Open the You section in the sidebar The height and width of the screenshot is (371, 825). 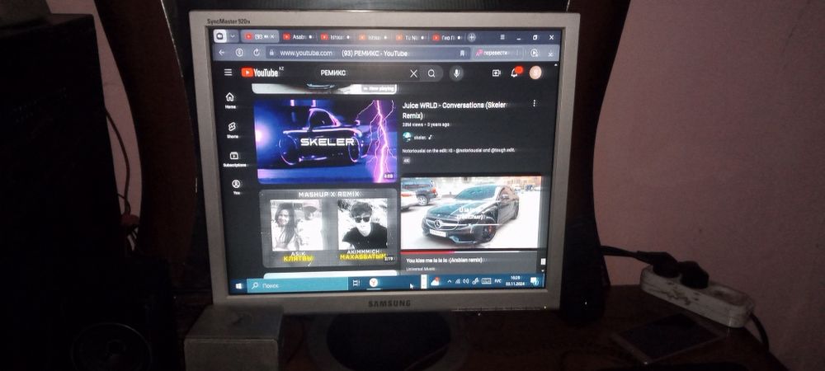[x=236, y=186]
